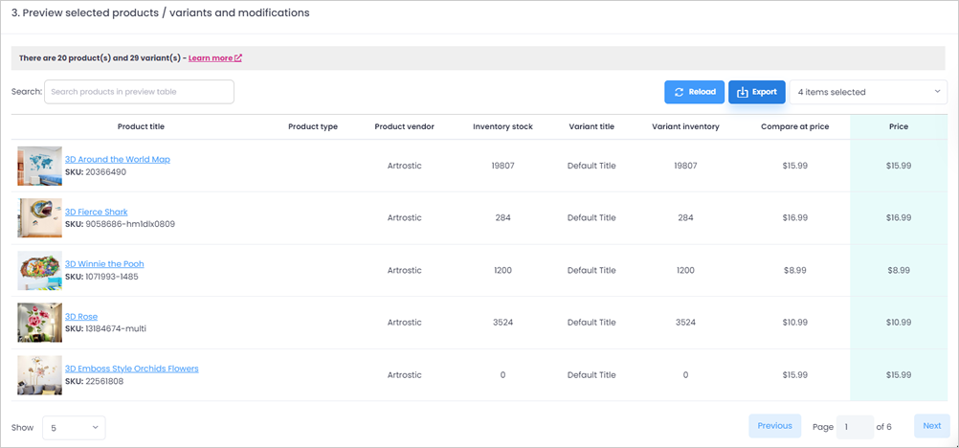The height and width of the screenshot is (448, 959).
Task: Focus the search products input field
Action: coord(139,92)
